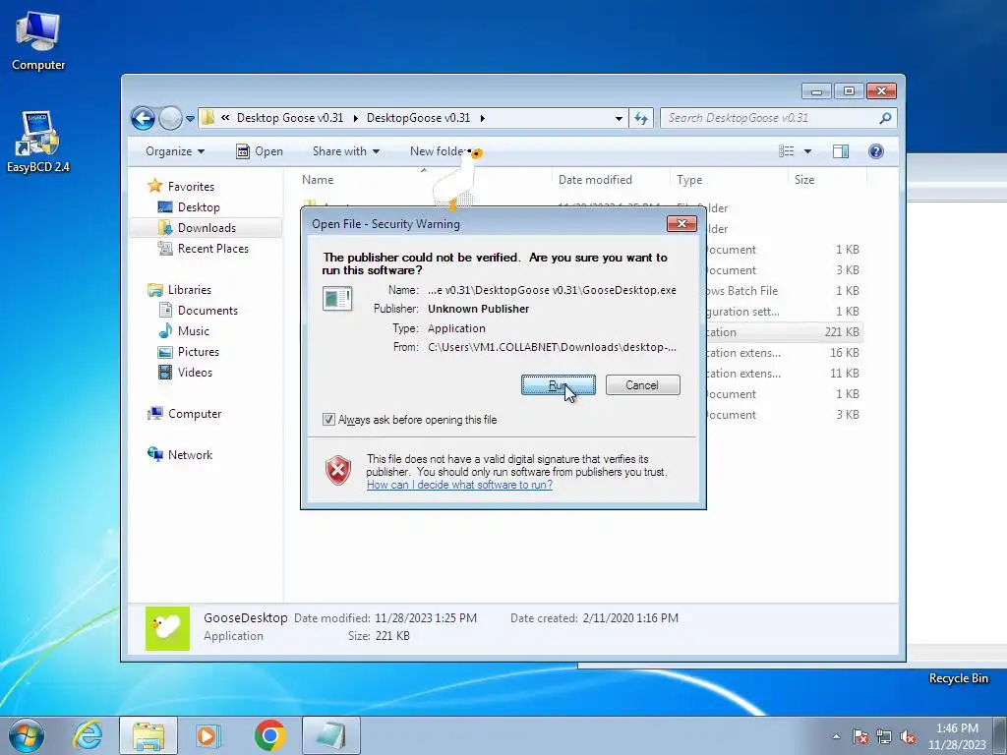Click Windows Explorer taskbar button
Screen dimensions: 1007x755
coord(148,735)
